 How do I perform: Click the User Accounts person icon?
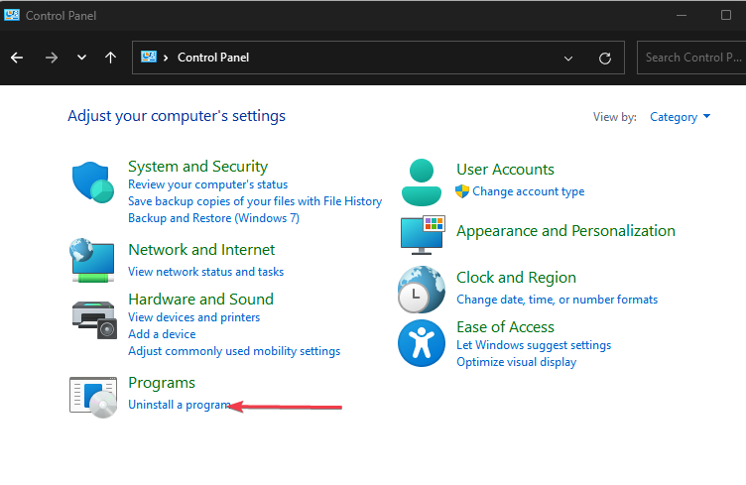tap(421, 182)
